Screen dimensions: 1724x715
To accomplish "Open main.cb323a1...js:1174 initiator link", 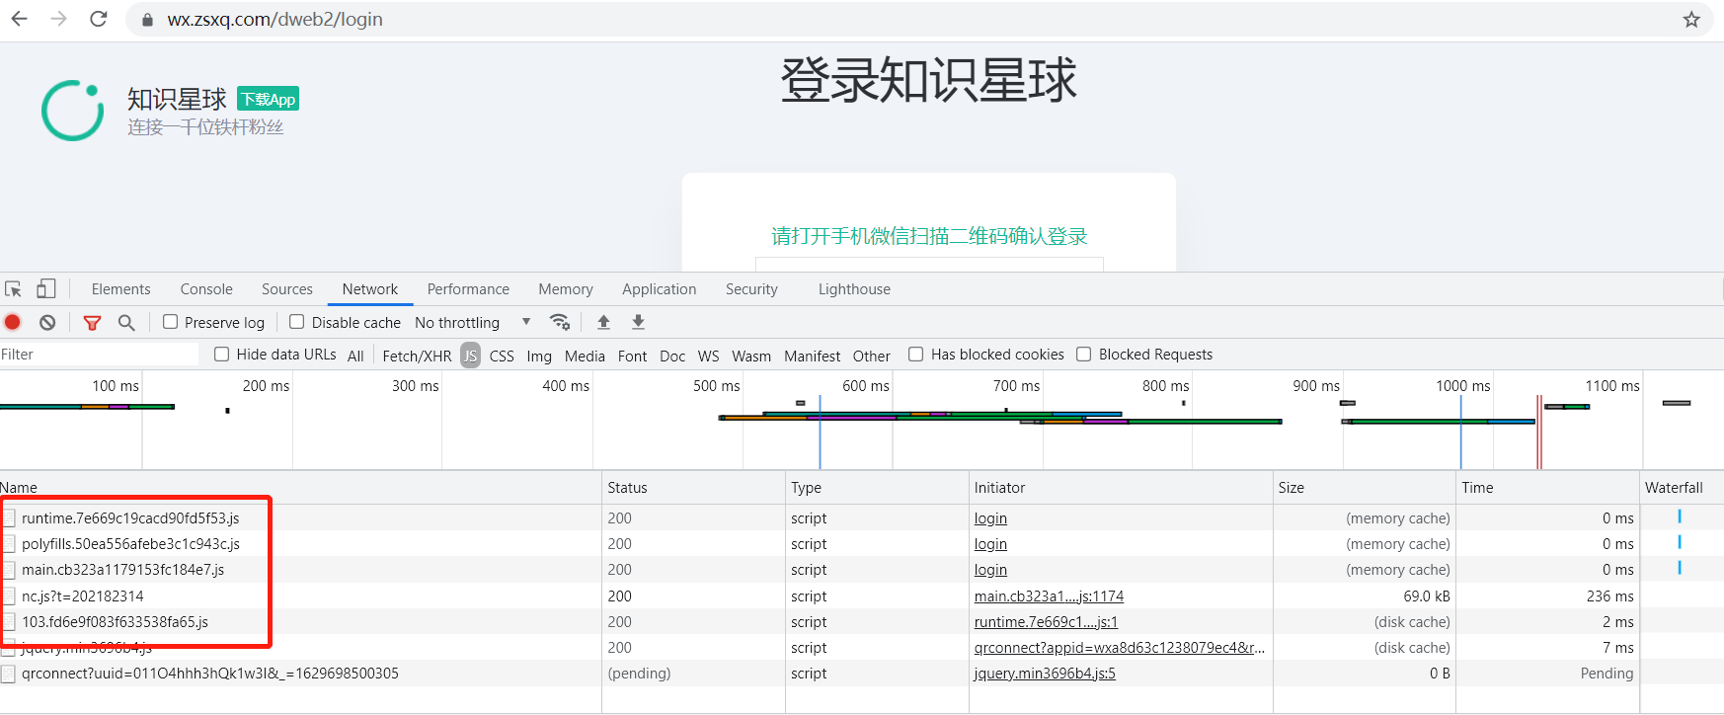I will 1049,596.
